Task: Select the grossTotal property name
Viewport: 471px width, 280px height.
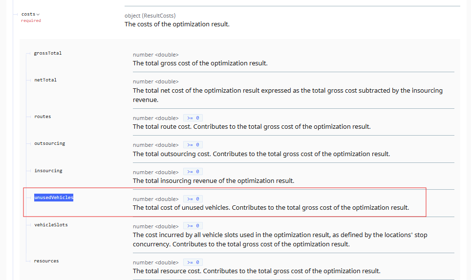Action: 47,53
